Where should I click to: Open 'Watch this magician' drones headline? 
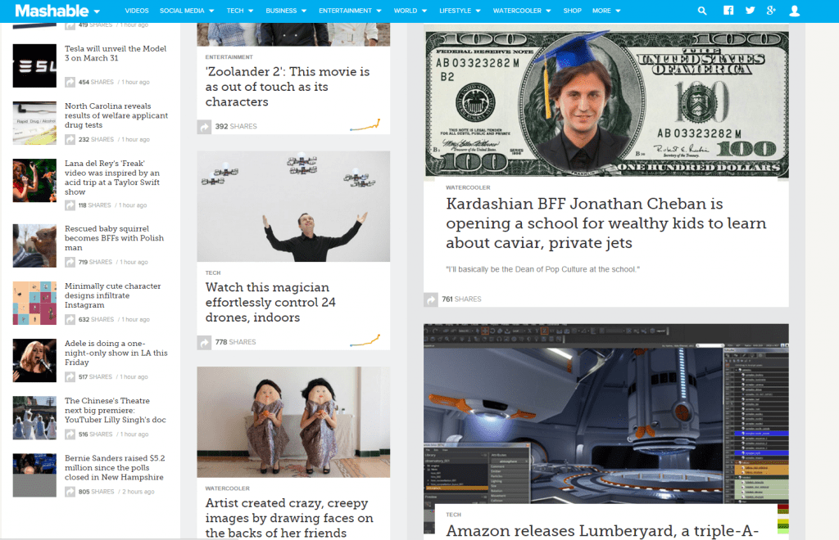270,302
